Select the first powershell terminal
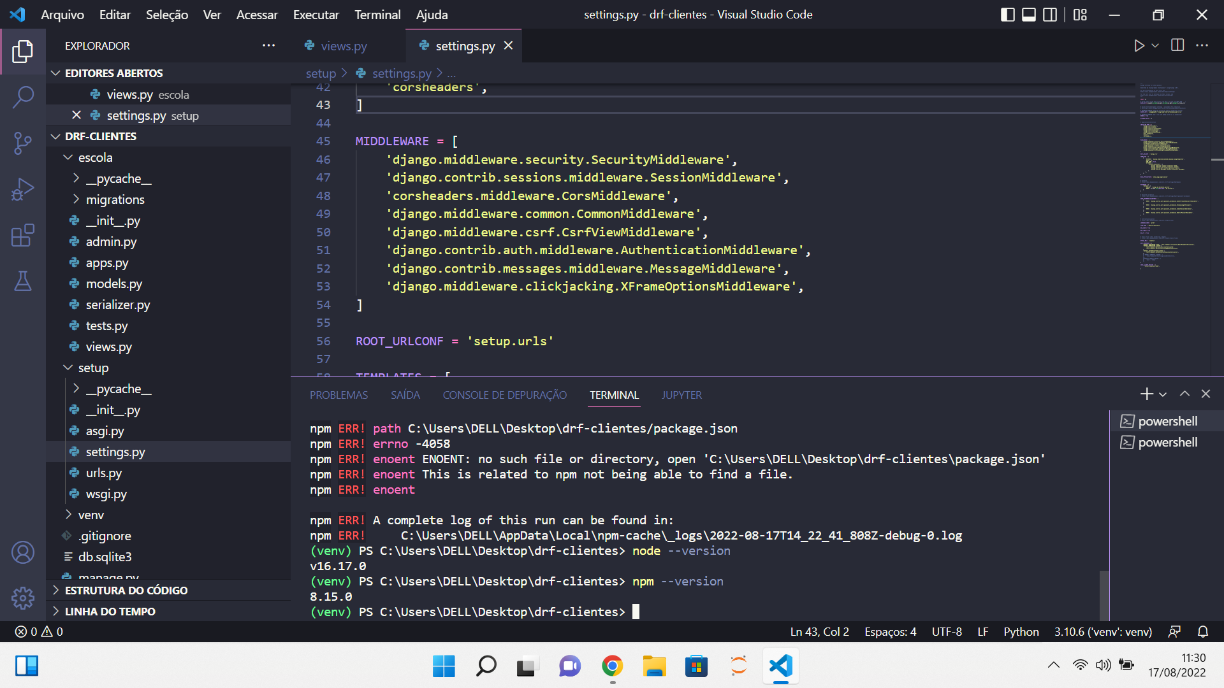This screenshot has width=1224, height=688. pos(1167,421)
